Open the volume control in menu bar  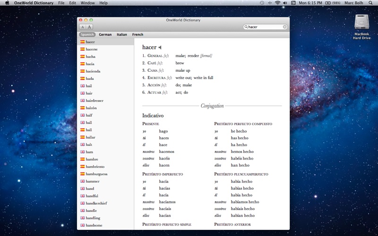[285, 3]
